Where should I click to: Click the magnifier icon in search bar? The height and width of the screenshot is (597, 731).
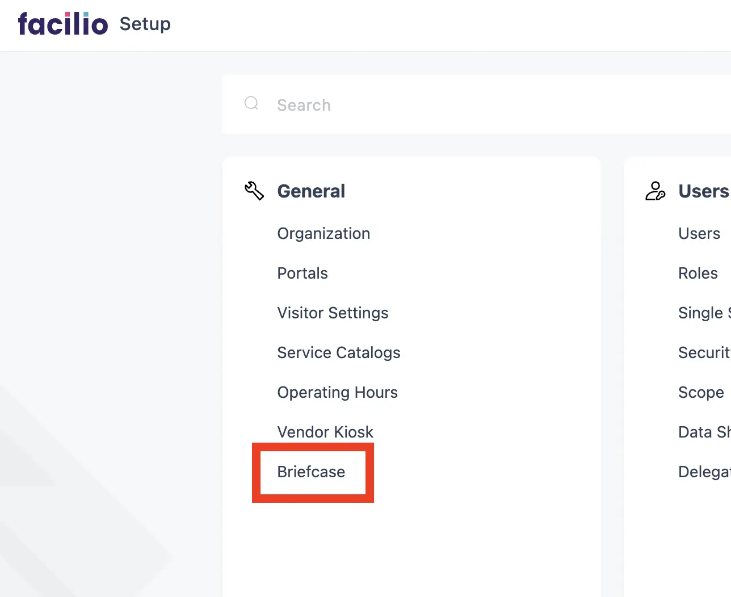251,103
